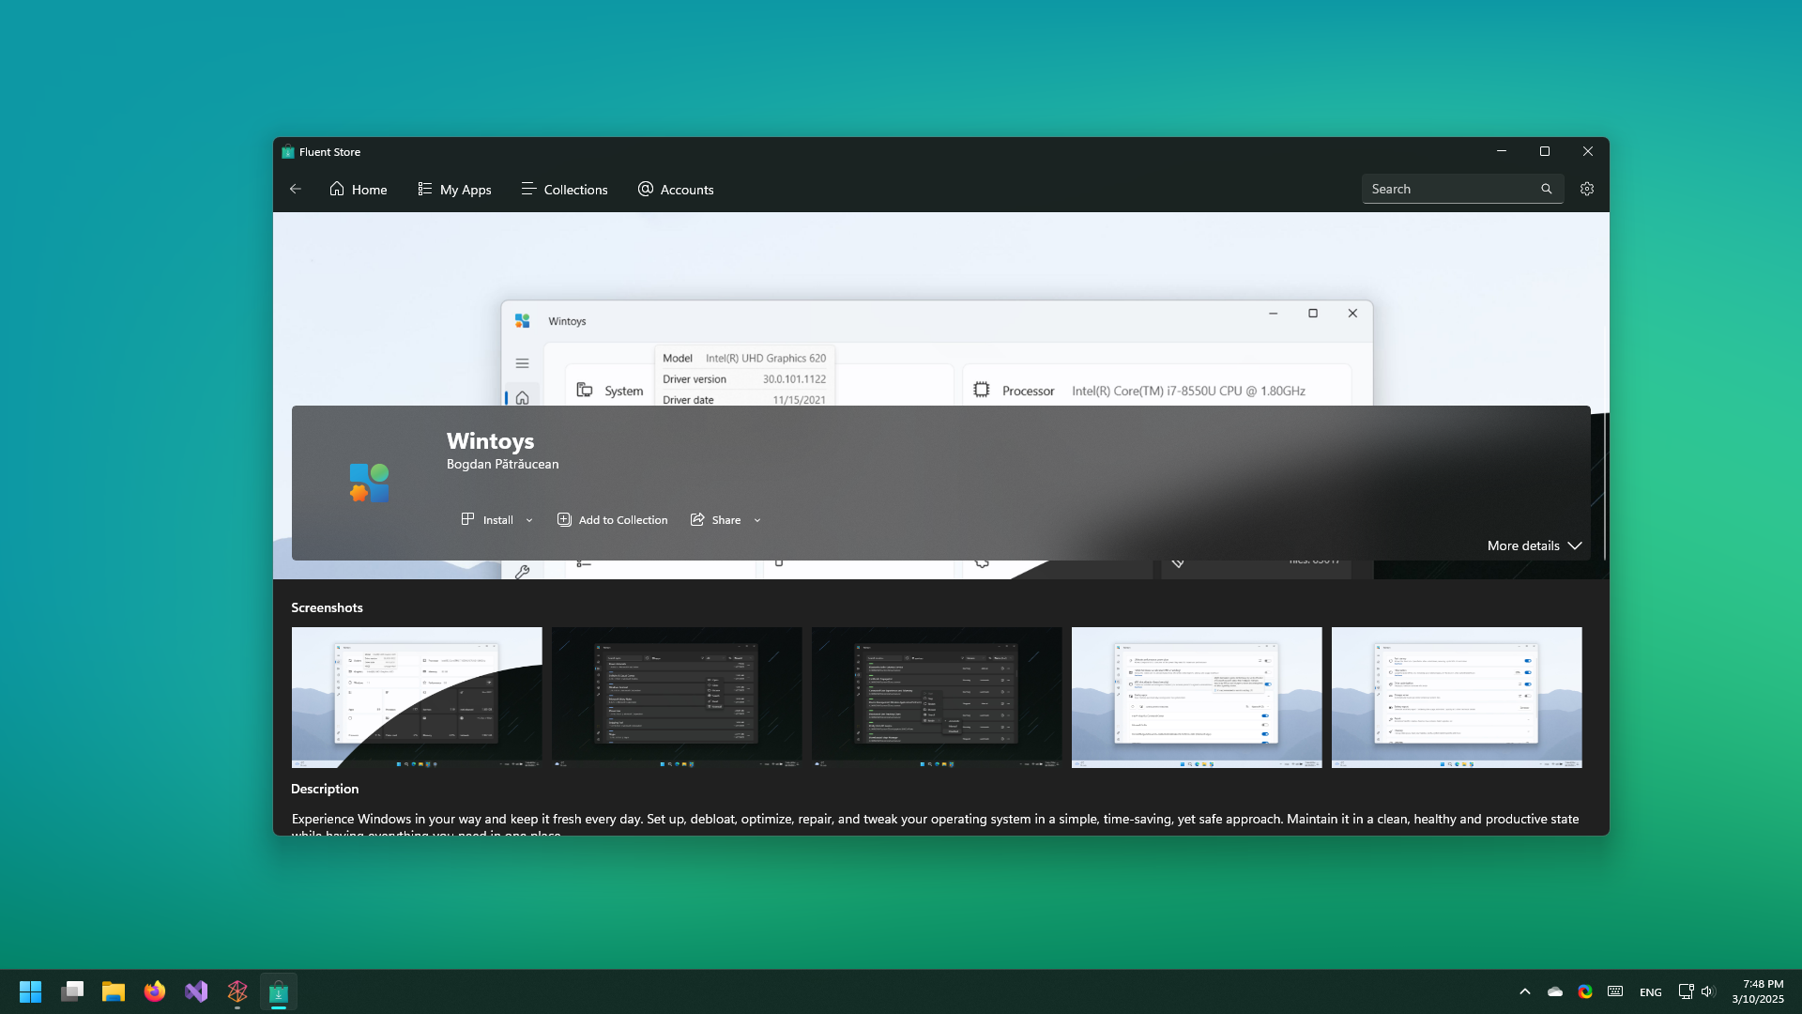Viewport: 1802px width, 1014px height.
Task: Open third dark-theme screenshot thumbnail
Action: (x=937, y=697)
